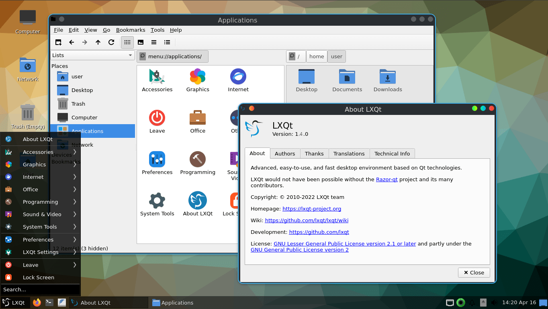Viewport: 548px width, 309px height.
Task: Click the volume icon in the system tray
Action: pos(495,303)
